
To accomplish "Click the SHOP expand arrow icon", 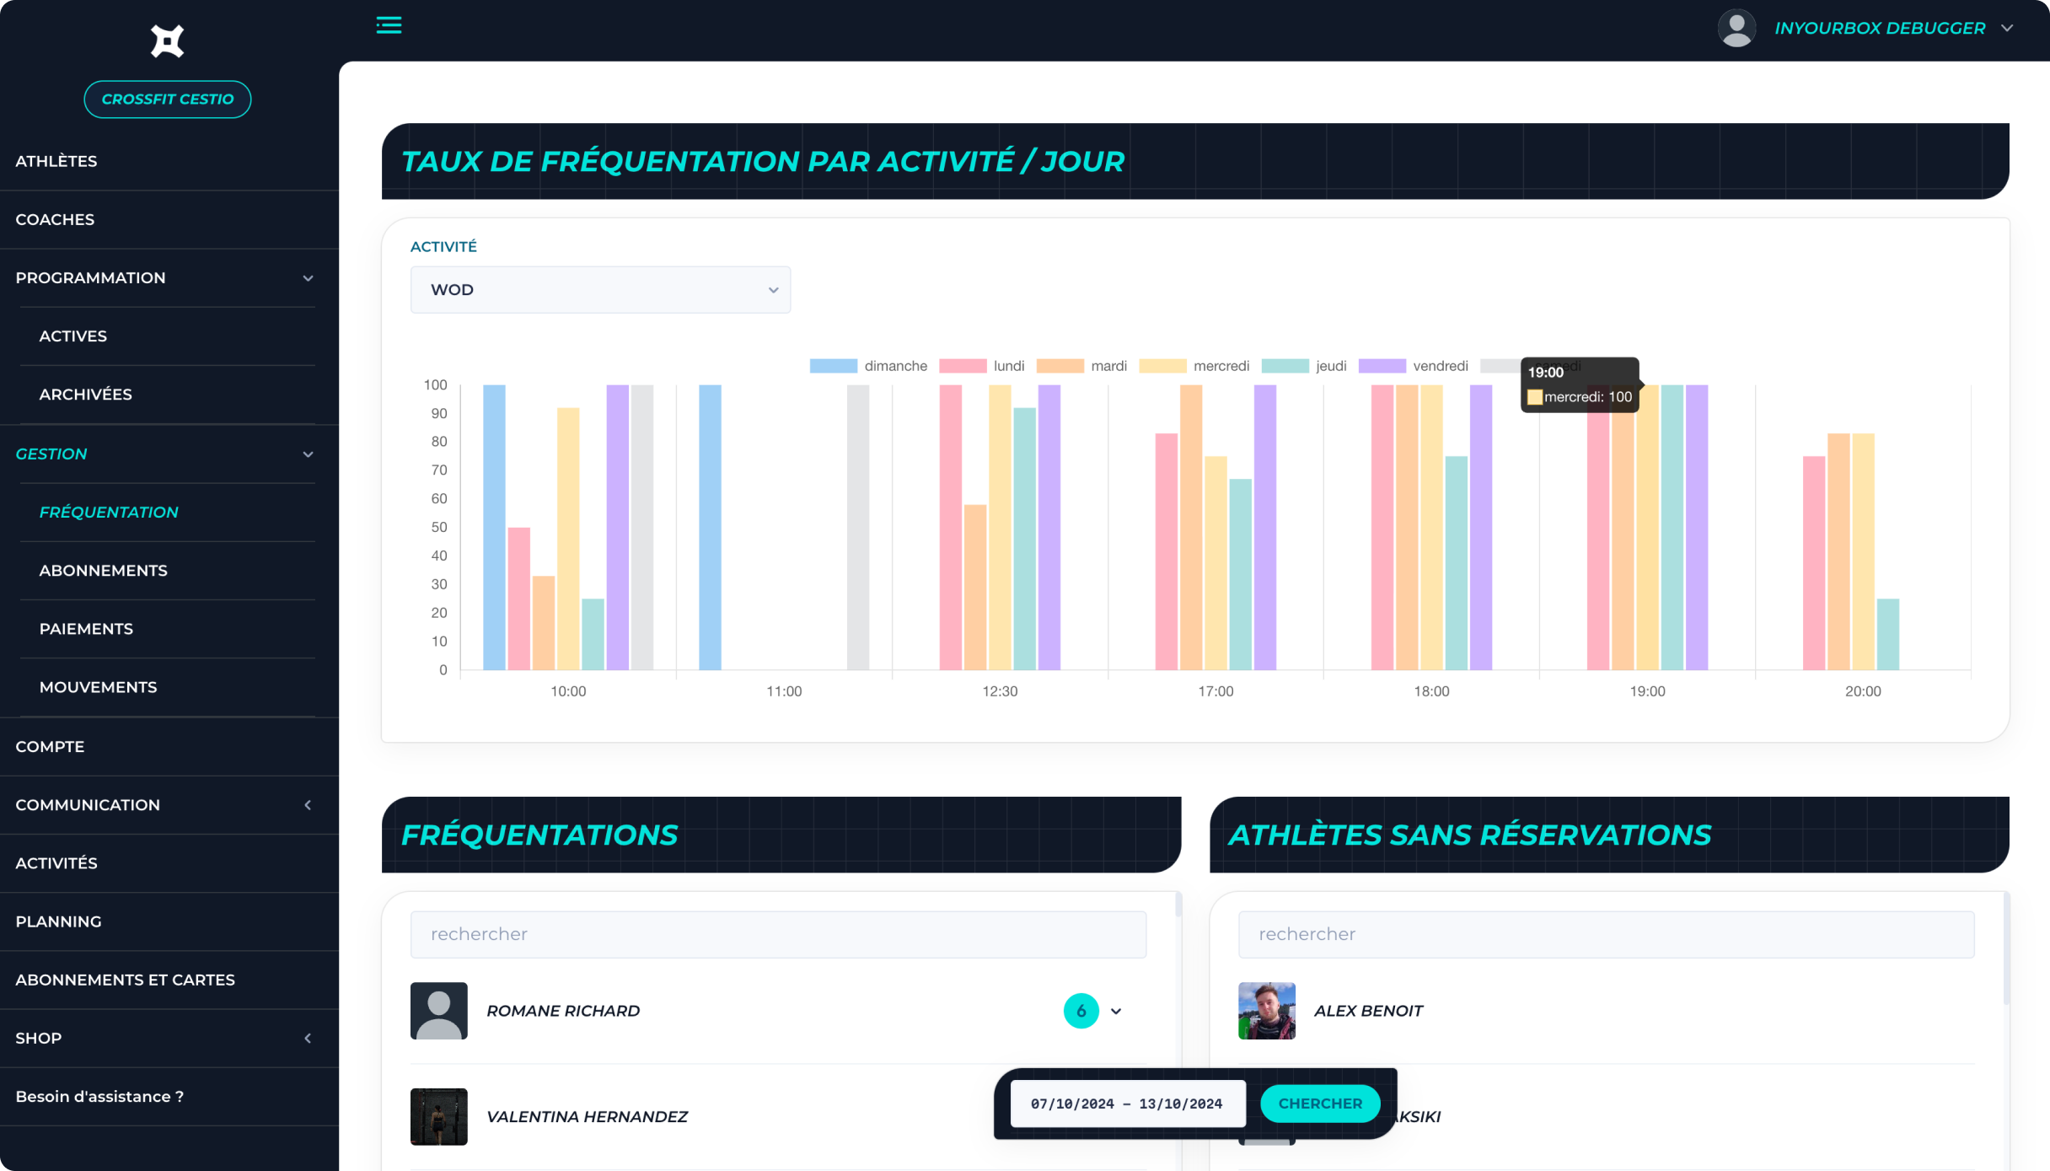I will pyautogui.click(x=309, y=1039).
